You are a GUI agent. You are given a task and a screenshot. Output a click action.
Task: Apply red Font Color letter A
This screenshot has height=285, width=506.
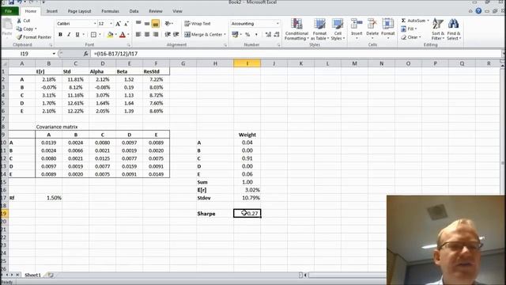point(123,35)
